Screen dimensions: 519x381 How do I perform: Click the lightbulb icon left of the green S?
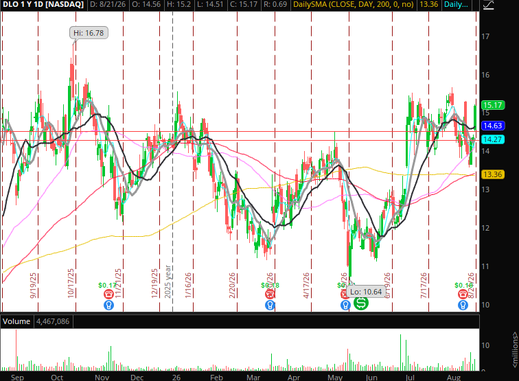pyautogui.click(x=345, y=305)
